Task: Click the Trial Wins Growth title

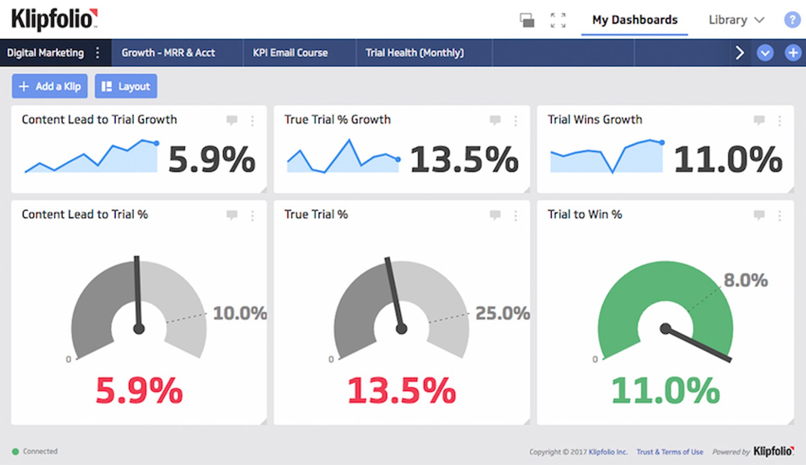Action: 595,119
